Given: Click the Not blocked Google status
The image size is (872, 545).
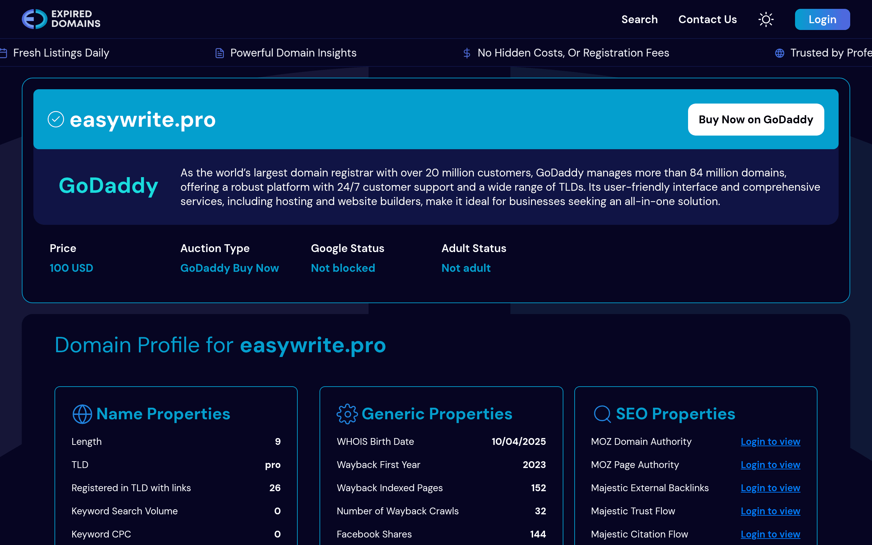Looking at the screenshot, I should (x=343, y=268).
